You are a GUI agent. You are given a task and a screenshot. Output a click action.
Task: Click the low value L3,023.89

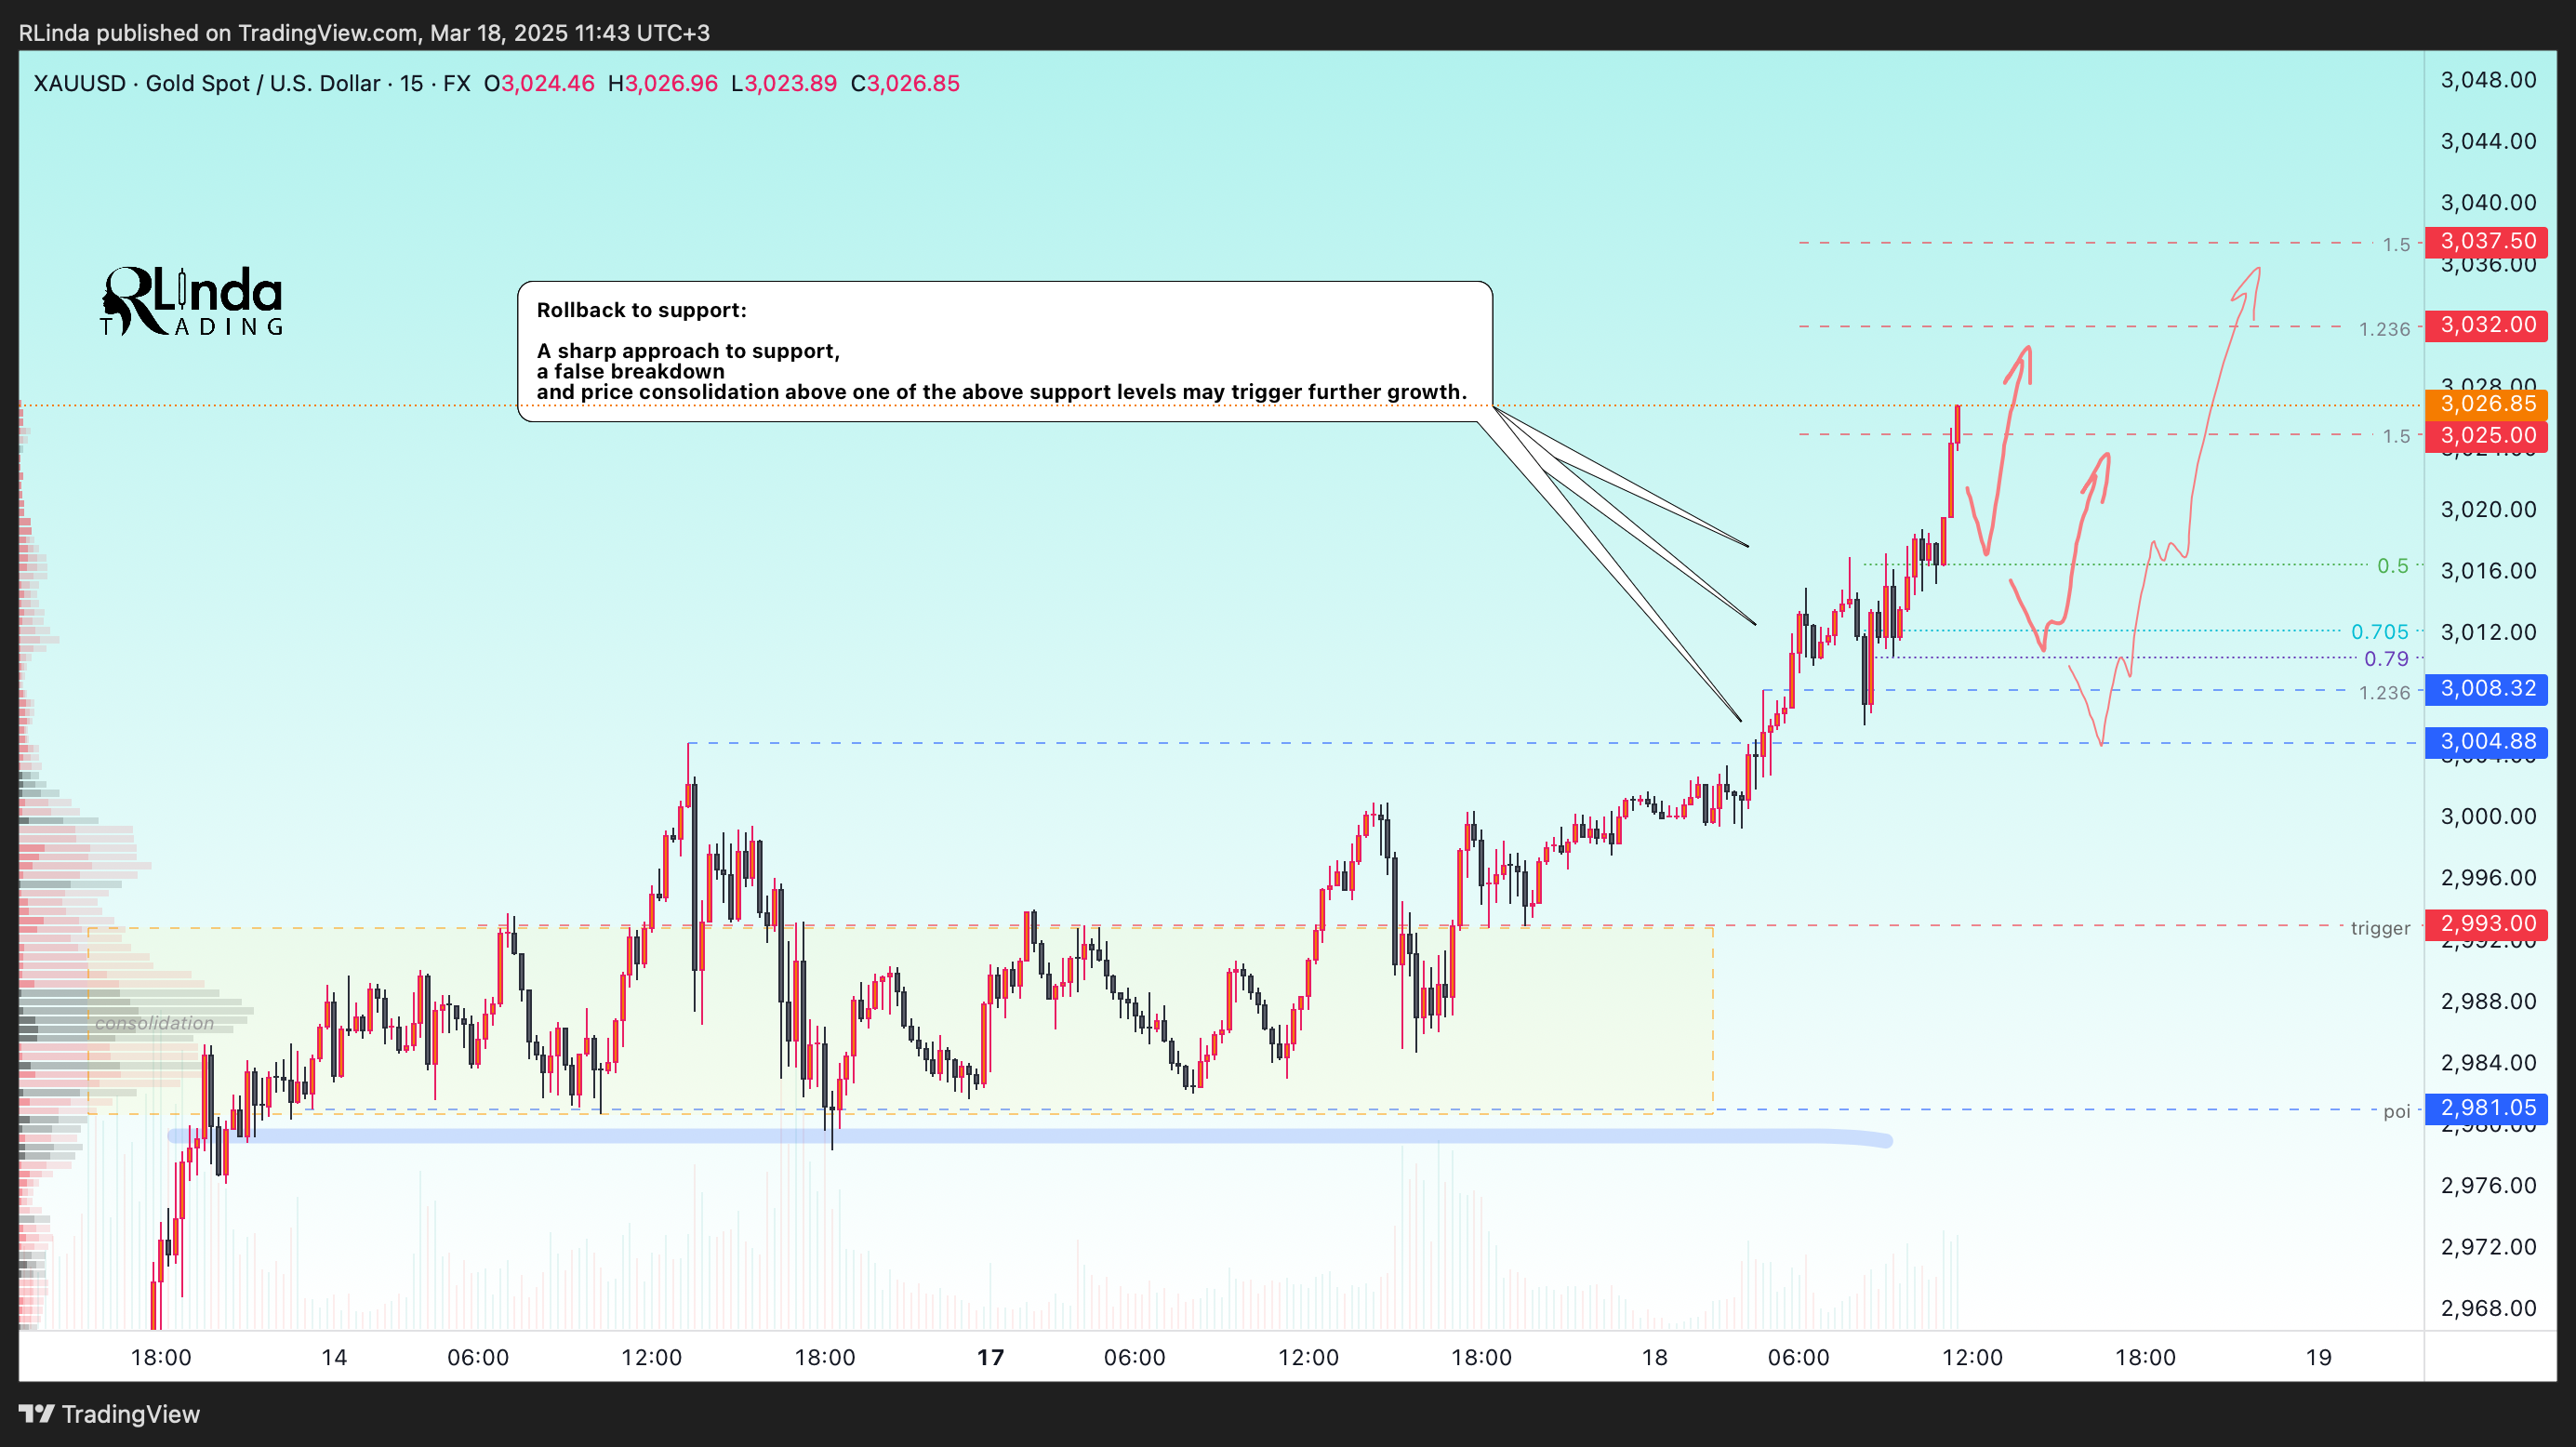pos(784,83)
